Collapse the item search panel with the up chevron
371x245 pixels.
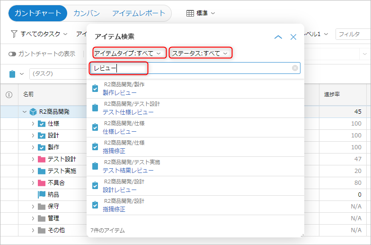coord(278,37)
